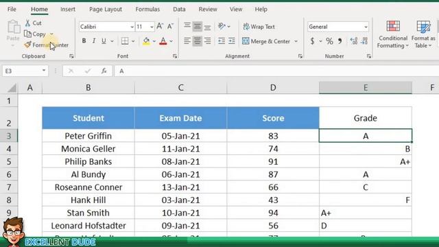Open the General number format dropdown

click(x=366, y=27)
